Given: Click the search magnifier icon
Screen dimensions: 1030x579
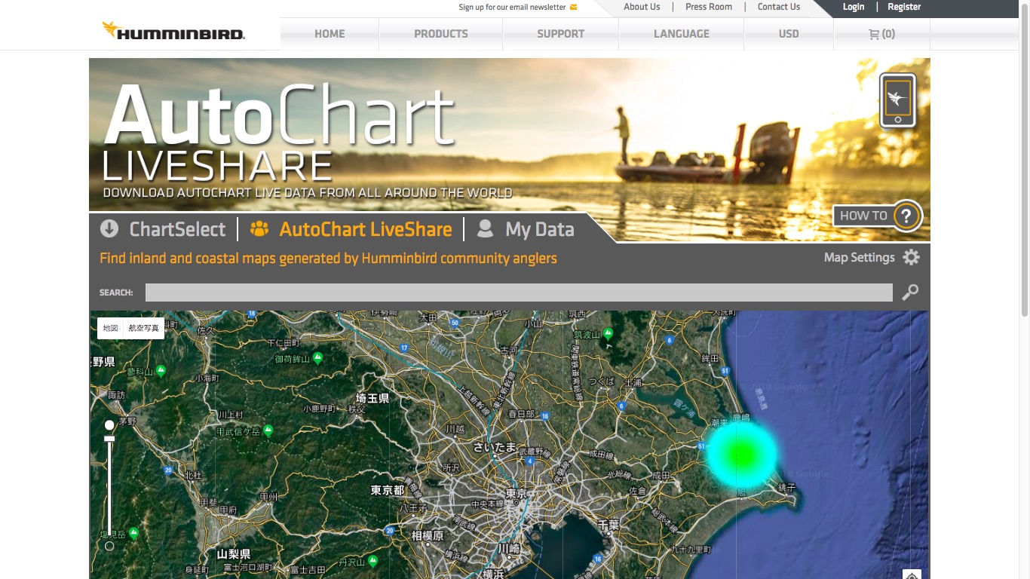Looking at the screenshot, I should [x=910, y=292].
